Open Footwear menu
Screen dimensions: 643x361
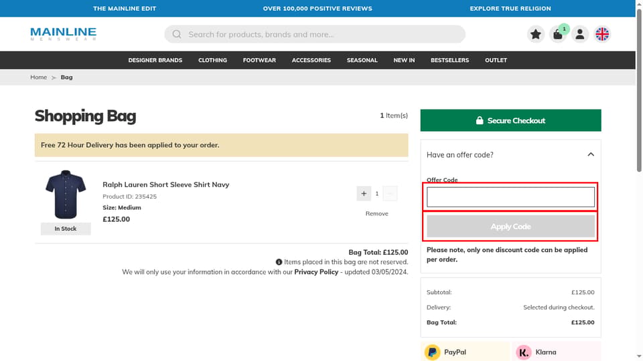coord(259,60)
